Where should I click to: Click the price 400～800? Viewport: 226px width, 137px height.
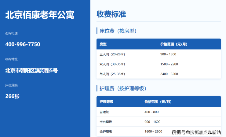151,112
